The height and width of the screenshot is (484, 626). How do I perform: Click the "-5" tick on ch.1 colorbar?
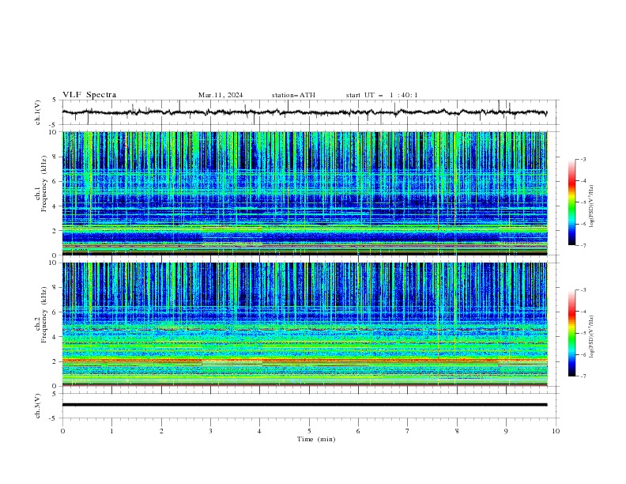point(583,202)
